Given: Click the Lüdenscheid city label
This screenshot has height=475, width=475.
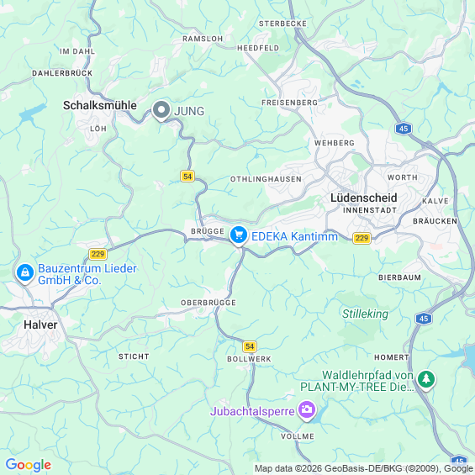Looking at the screenshot, I should pos(363,198).
